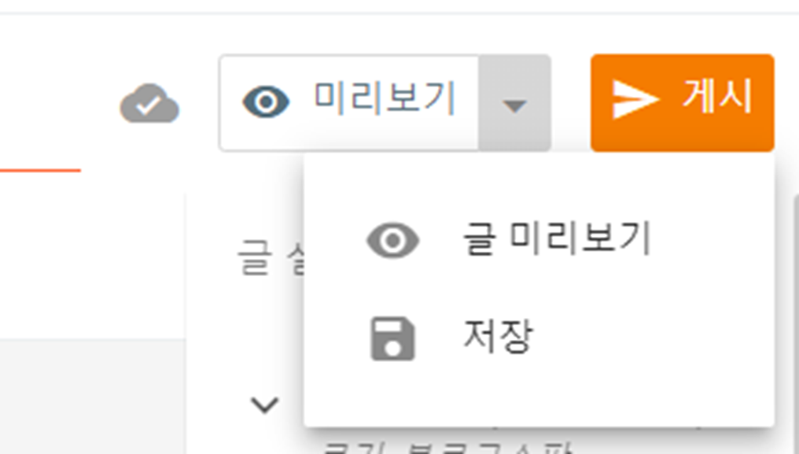Screen dimensions: 799x454
Task: Collapse the menu via the gray caret button
Action: [514, 103]
